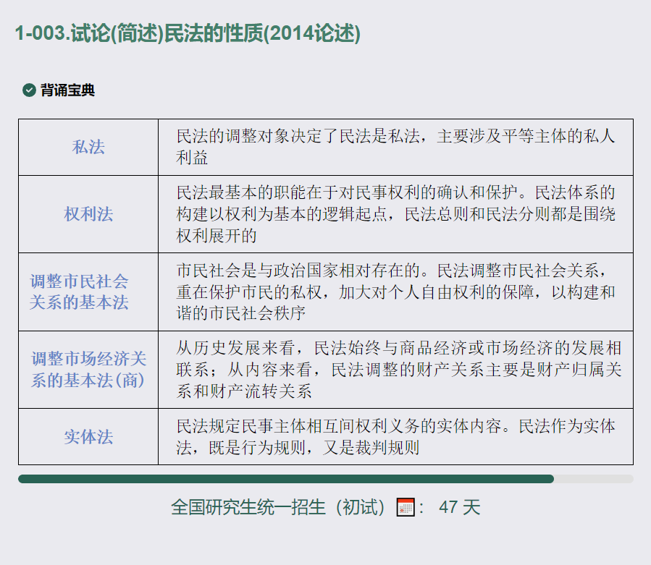Click the description starting 从历史发展来看
Image resolution: width=651 pixels, height=565 pixels.
[395, 370]
